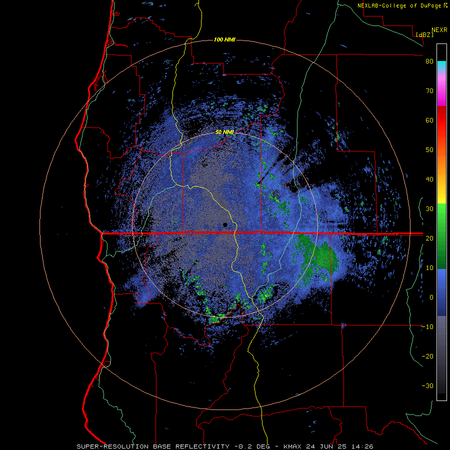This screenshot has width=450, height=450.
Task: Click the 70 value on the color scale
Action: tap(429, 91)
